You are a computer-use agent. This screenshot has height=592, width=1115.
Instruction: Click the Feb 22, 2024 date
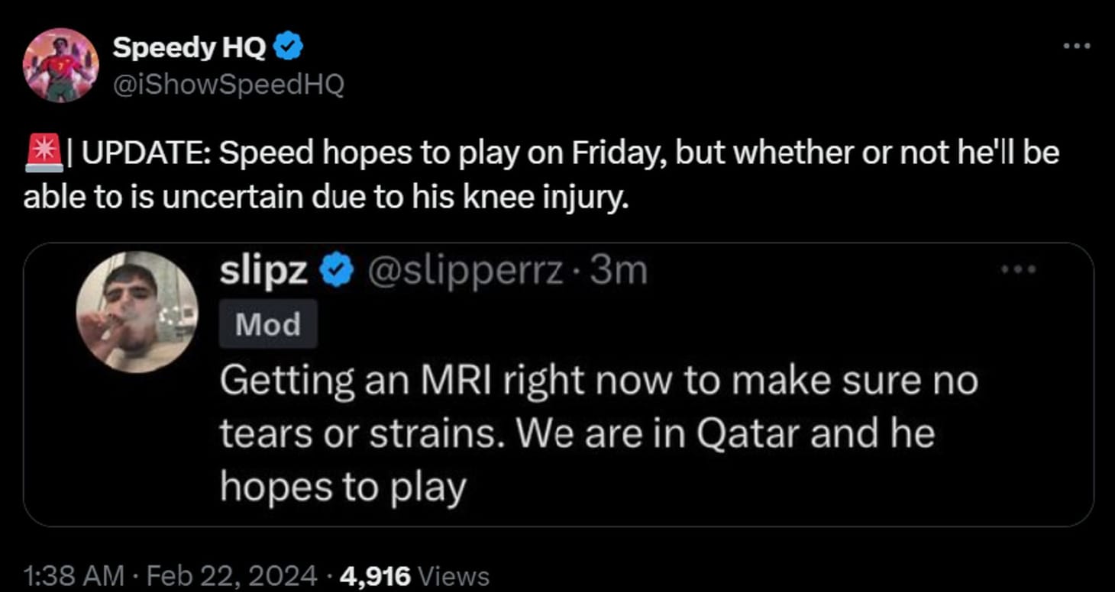coord(231,575)
